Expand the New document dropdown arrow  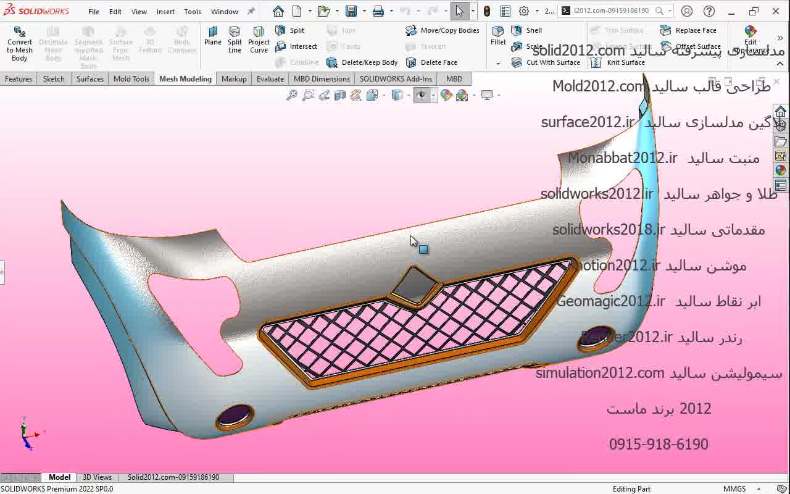point(310,11)
